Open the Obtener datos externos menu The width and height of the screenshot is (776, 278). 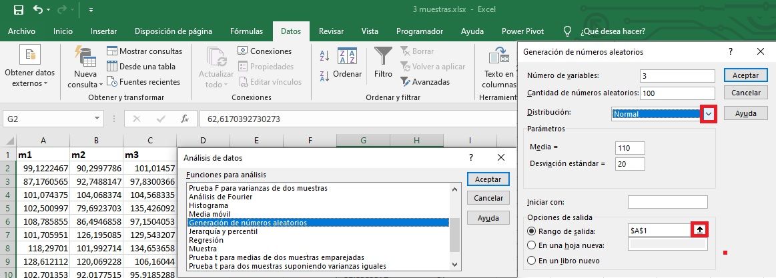coord(30,67)
